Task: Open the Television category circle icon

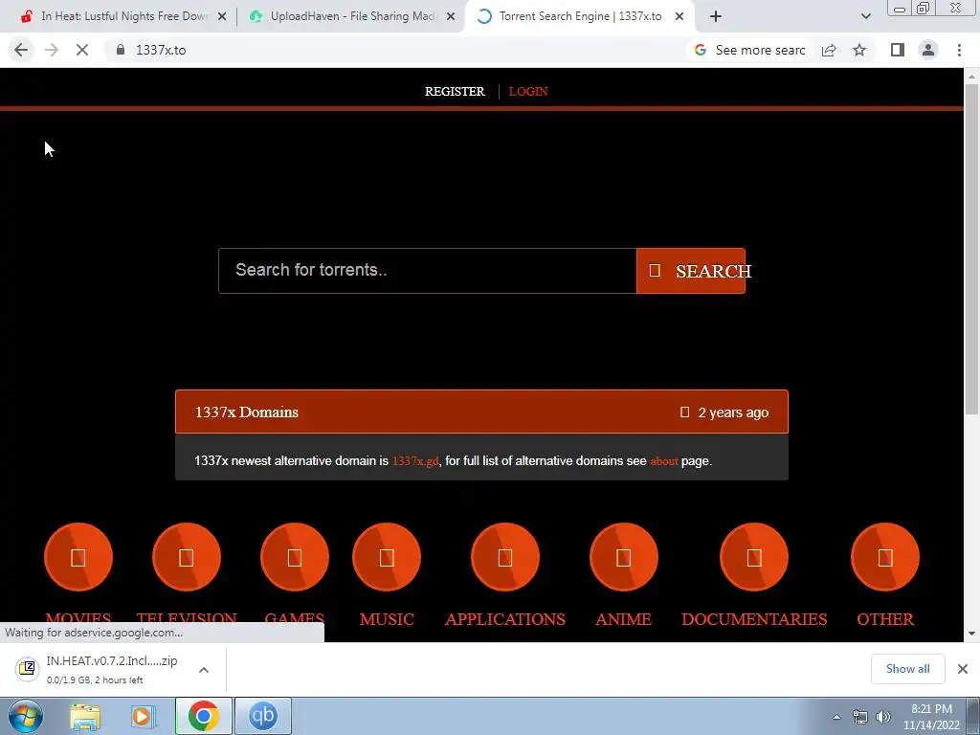Action: point(187,557)
